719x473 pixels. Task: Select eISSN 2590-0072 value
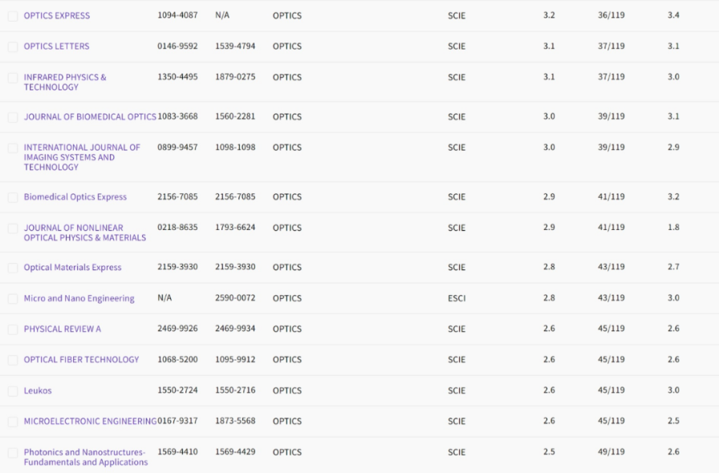[x=235, y=298]
